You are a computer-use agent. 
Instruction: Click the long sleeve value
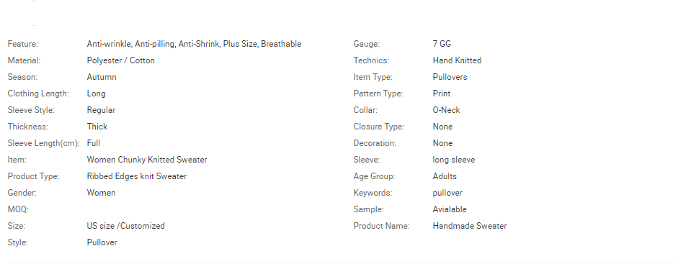[454, 160]
